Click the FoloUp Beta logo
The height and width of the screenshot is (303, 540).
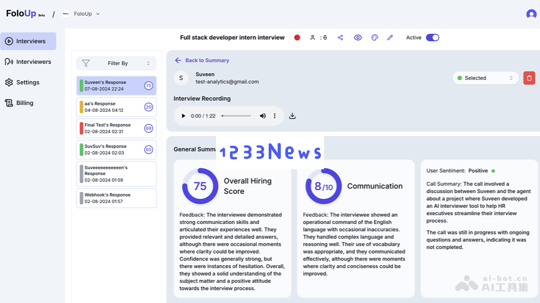tap(25, 14)
